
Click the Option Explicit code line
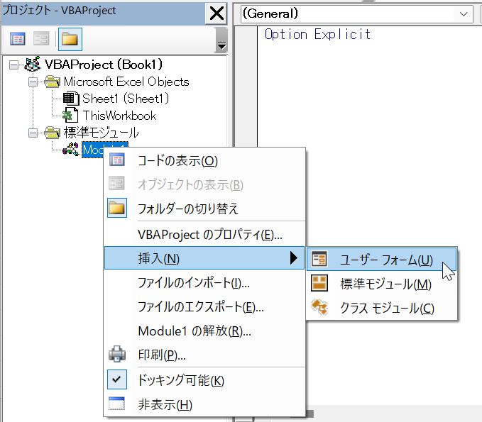[x=317, y=34]
